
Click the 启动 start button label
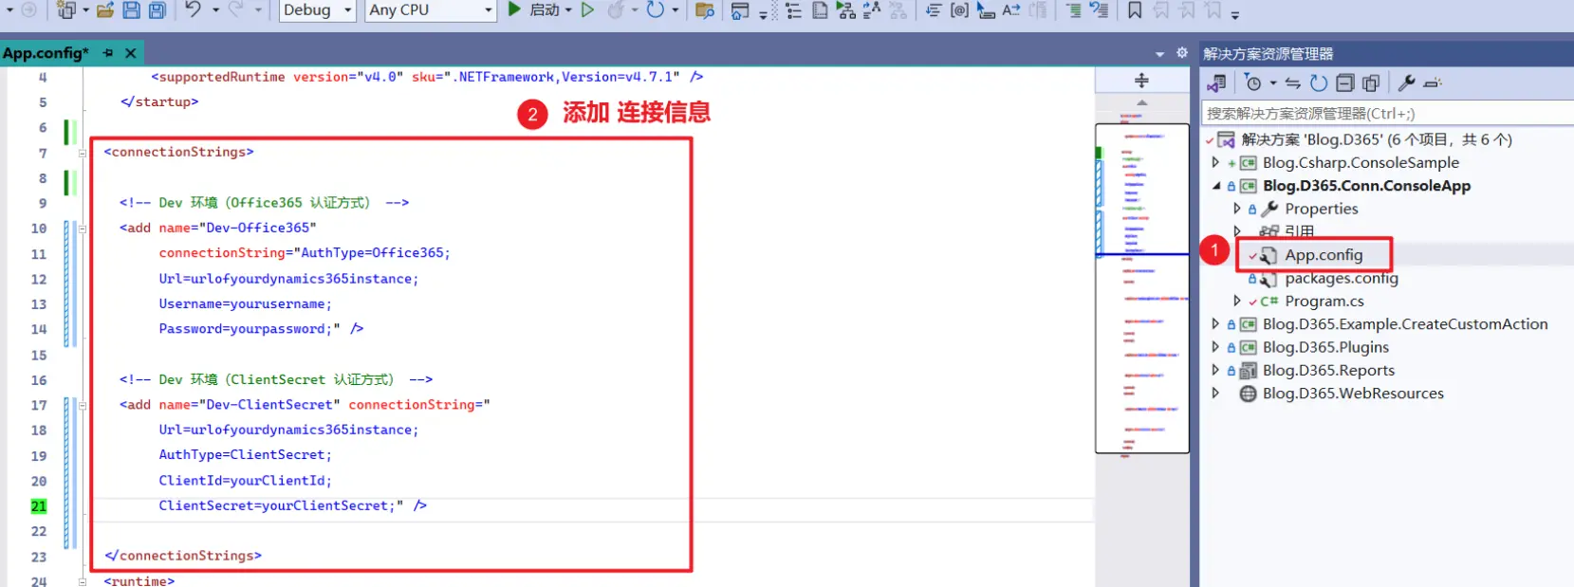pos(544,10)
